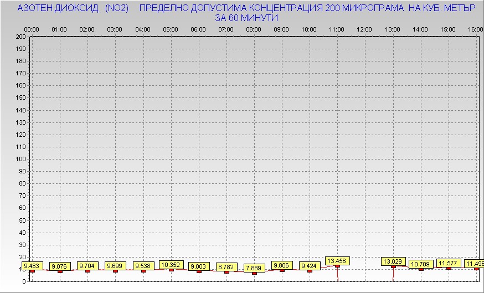Image resolution: width=484 pixels, height=293 pixels.
Task: Select the 9.424 data label
Action: [x=310, y=266]
